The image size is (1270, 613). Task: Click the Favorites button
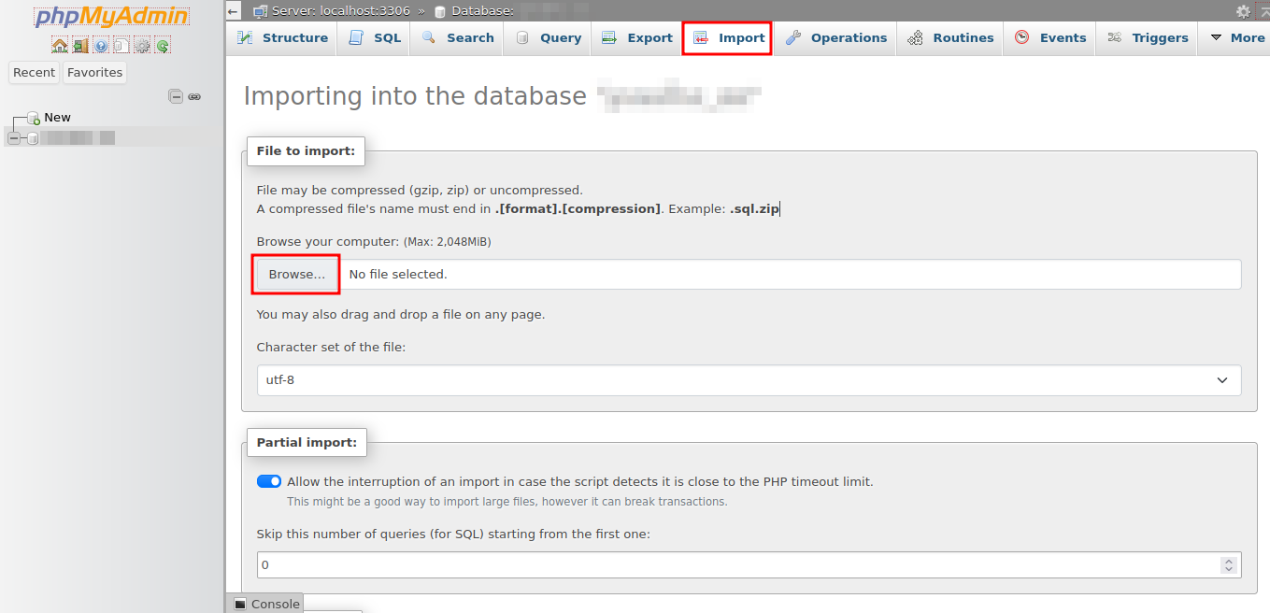(x=94, y=72)
